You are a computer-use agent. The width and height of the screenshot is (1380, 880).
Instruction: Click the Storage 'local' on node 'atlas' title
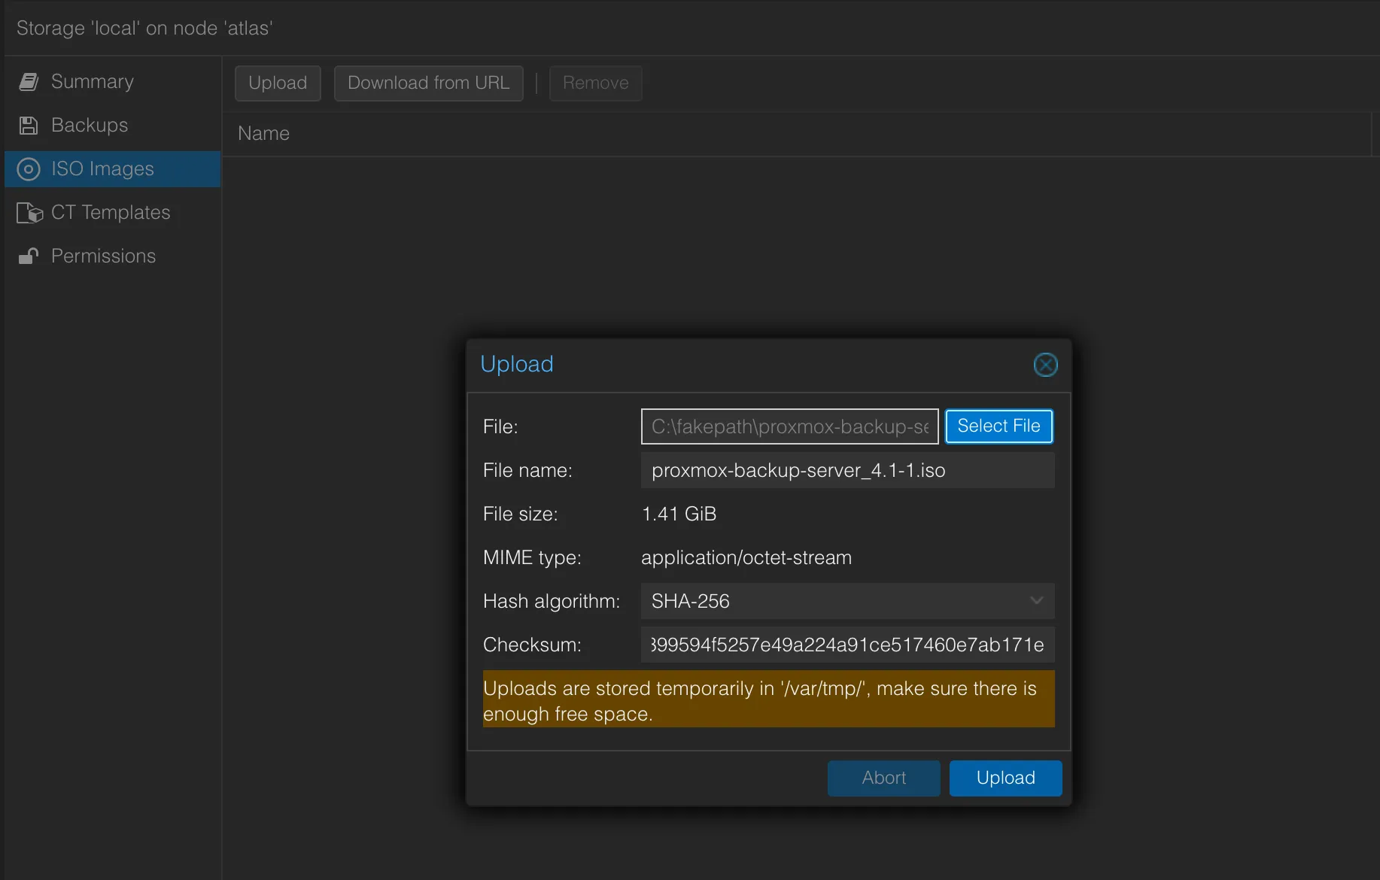[144, 28]
